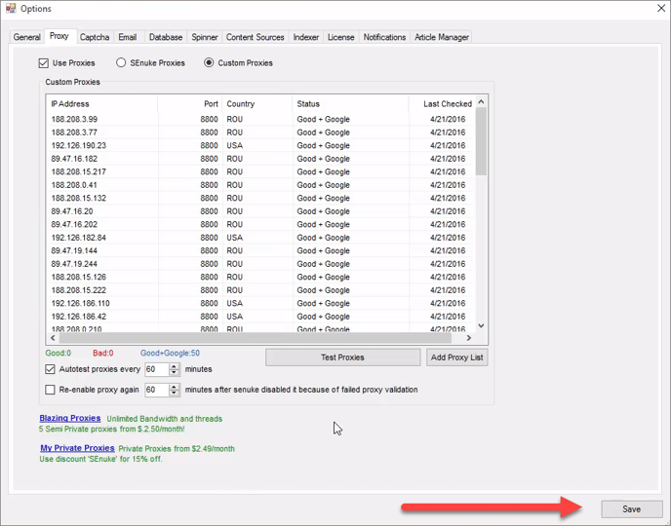Select proxy row 188.208.0.41

(261, 185)
